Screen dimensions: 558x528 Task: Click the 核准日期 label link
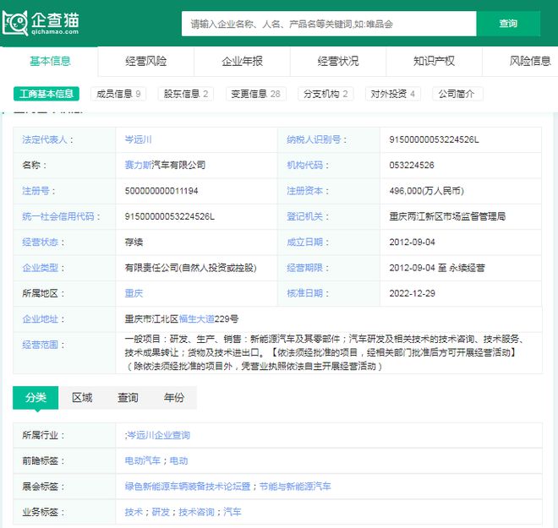pyautogui.click(x=304, y=293)
